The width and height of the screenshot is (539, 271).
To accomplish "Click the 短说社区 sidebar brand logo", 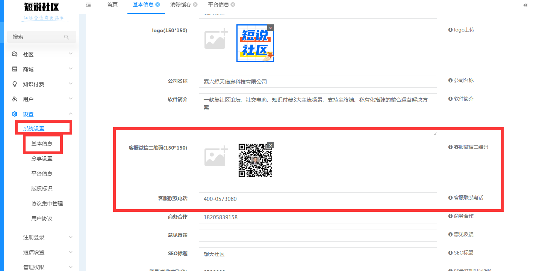I will pyautogui.click(x=42, y=11).
